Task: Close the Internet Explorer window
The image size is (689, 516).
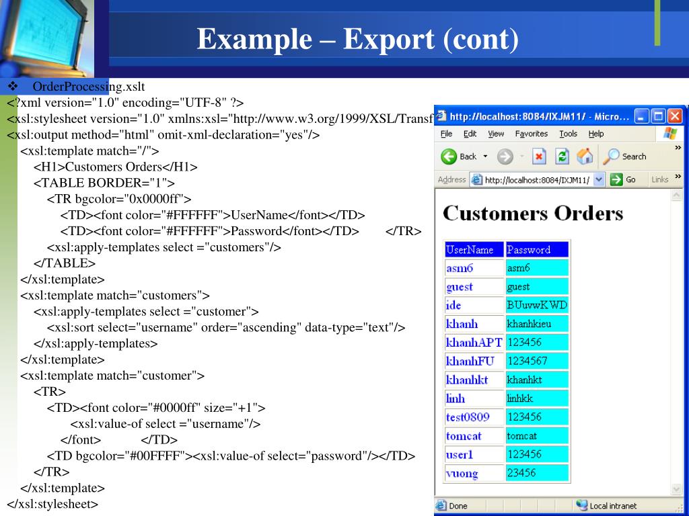Action: (675, 116)
